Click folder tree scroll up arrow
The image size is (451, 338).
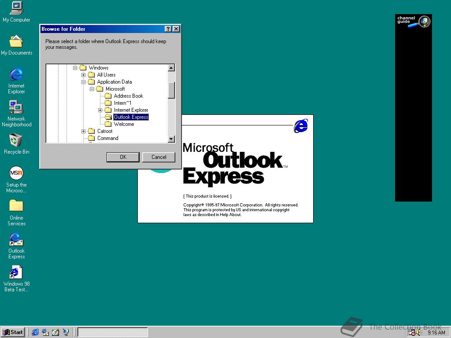pos(171,68)
